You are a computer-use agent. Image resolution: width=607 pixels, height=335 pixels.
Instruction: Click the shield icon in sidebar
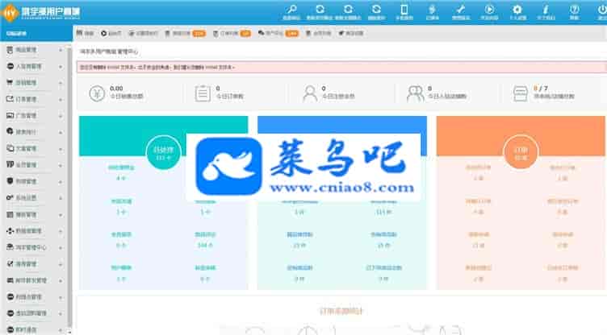tap(10, 181)
